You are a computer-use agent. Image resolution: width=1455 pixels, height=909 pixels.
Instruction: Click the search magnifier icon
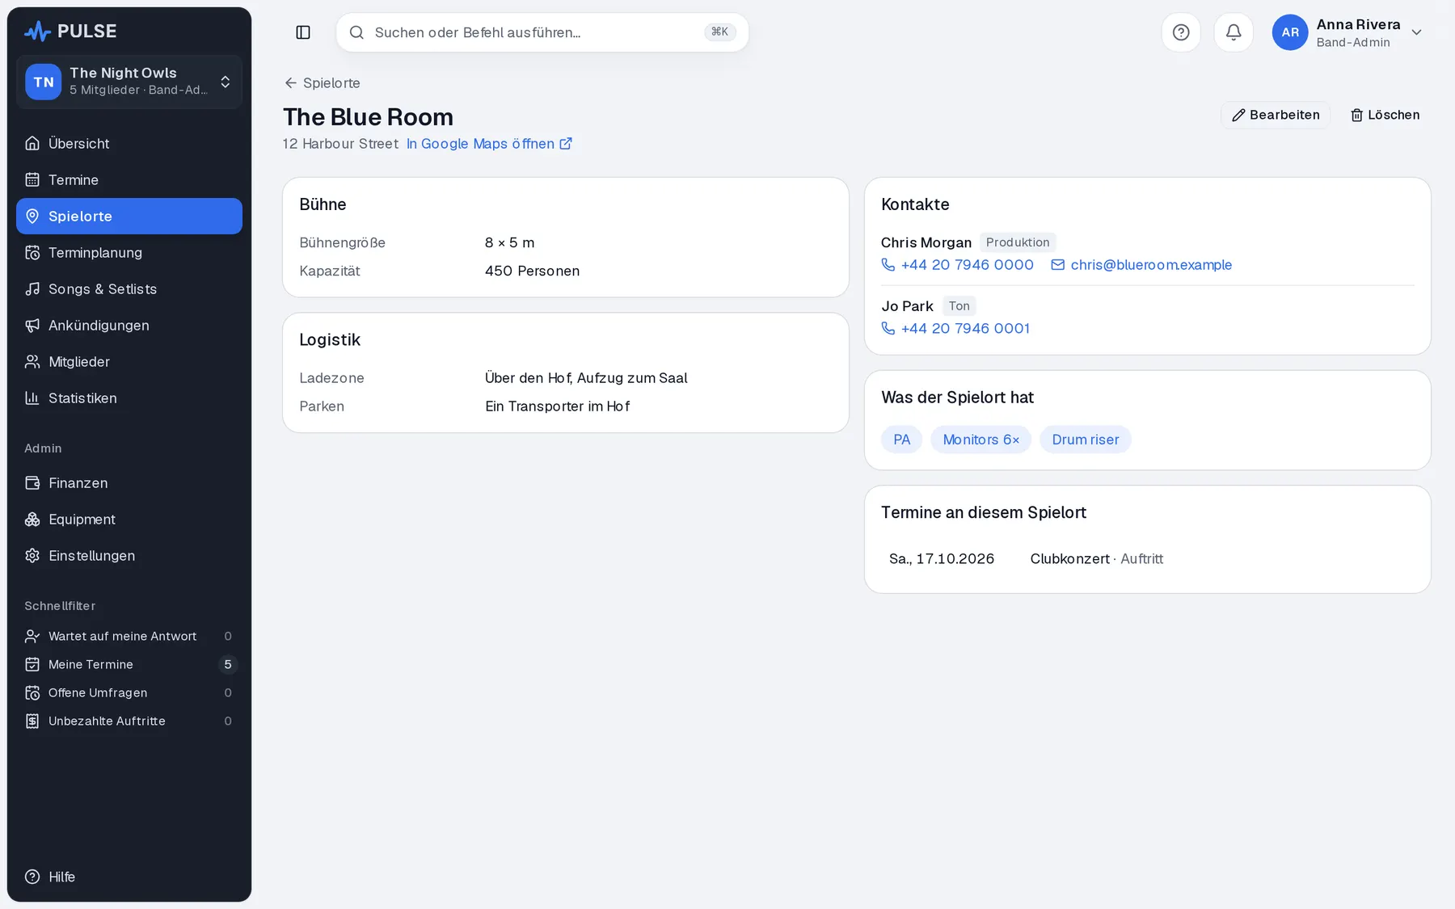[x=356, y=32]
